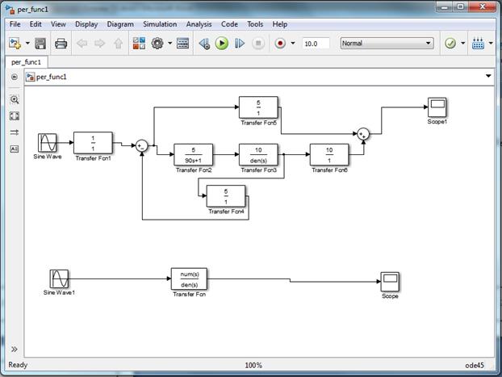The width and height of the screenshot is (502, 377).
Task: Click the ode45 solver in the status bar
Action: (x=475, y=366)
